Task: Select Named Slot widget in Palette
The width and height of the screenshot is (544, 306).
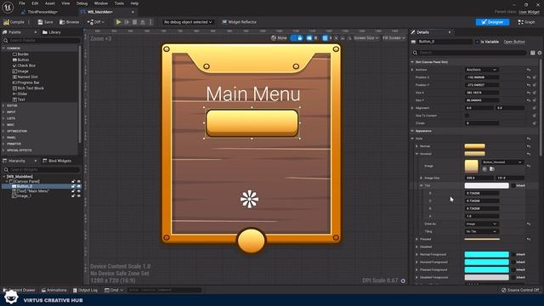Action: click(x=27, y=77)
